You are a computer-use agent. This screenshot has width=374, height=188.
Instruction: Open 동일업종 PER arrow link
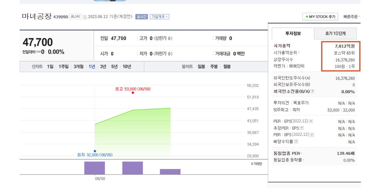click(301, 153)
